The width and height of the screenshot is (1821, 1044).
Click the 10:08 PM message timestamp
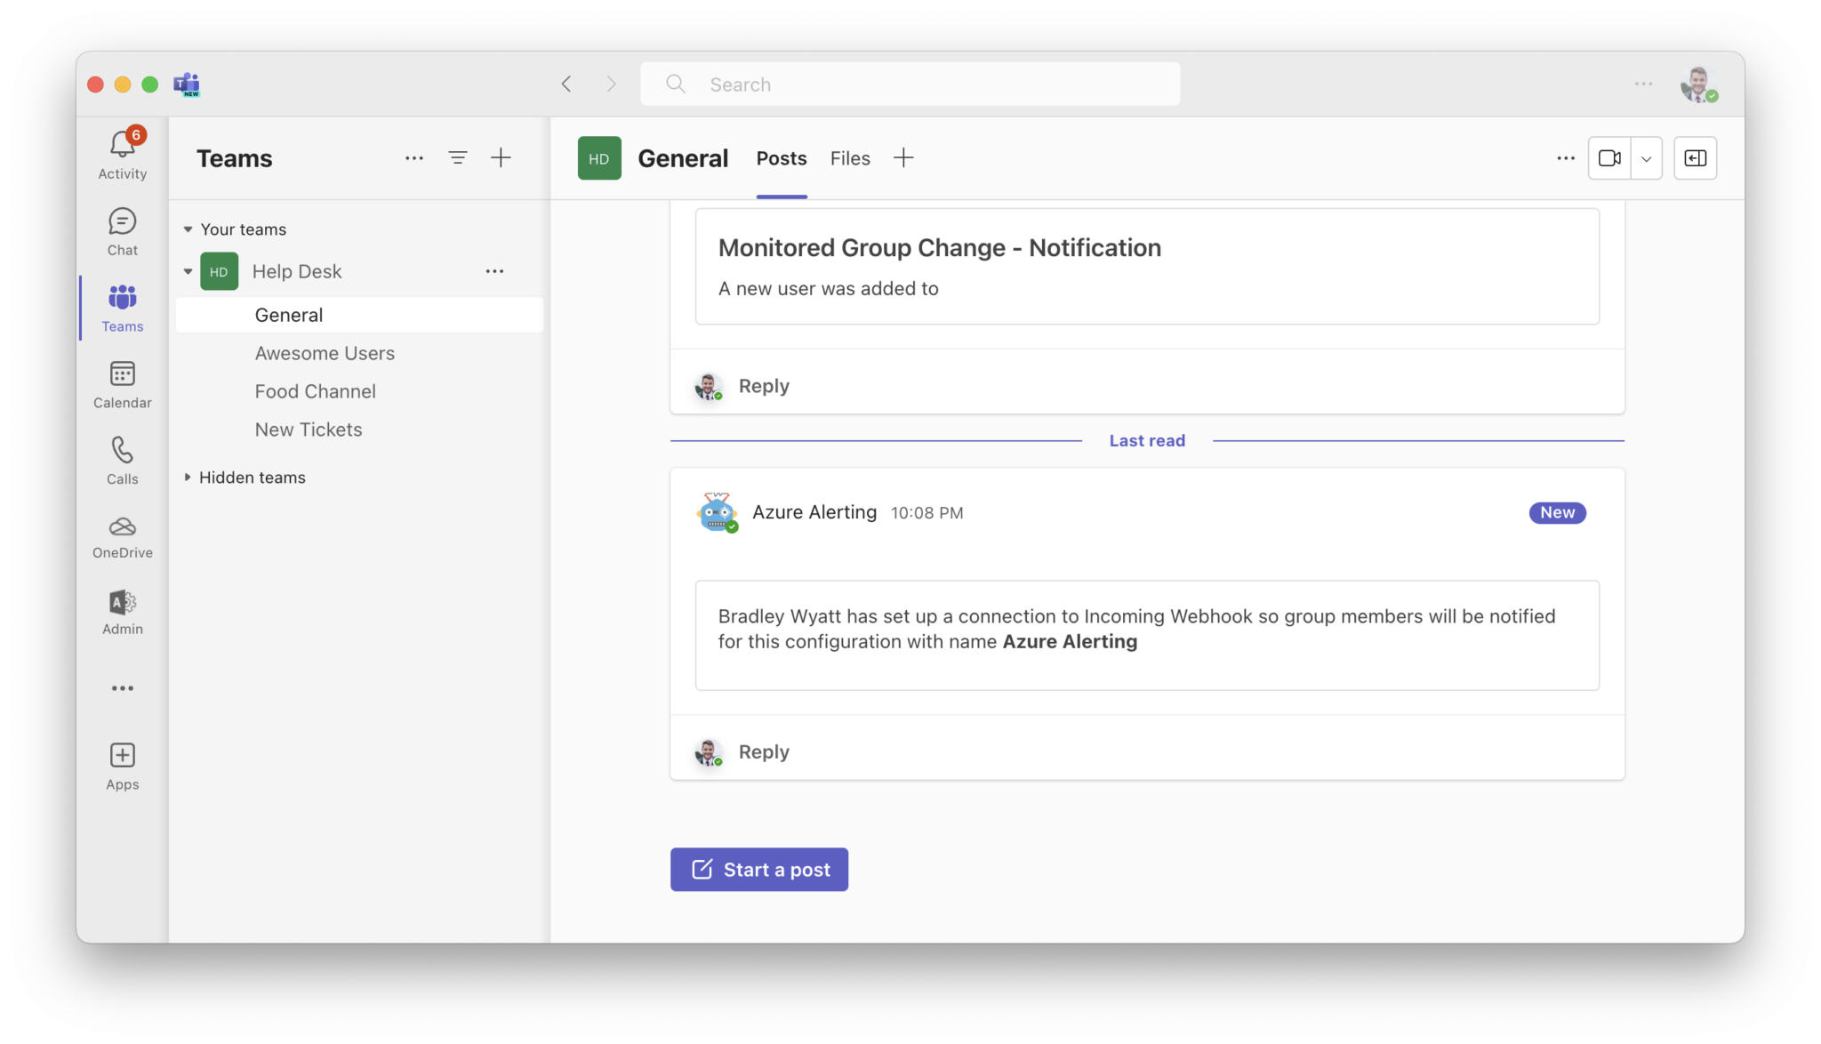click(927, 513)
